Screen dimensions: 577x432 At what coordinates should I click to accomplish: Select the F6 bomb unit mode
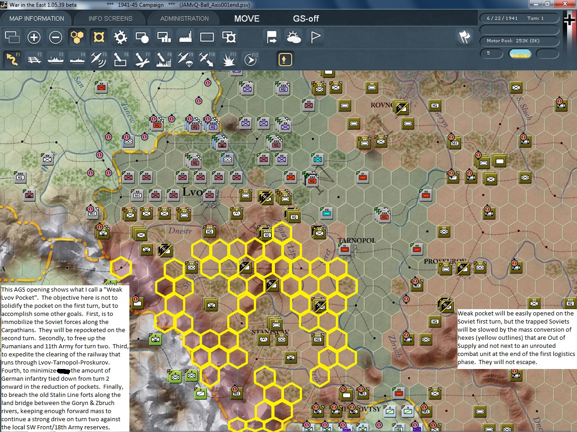(x=120, y=59)
